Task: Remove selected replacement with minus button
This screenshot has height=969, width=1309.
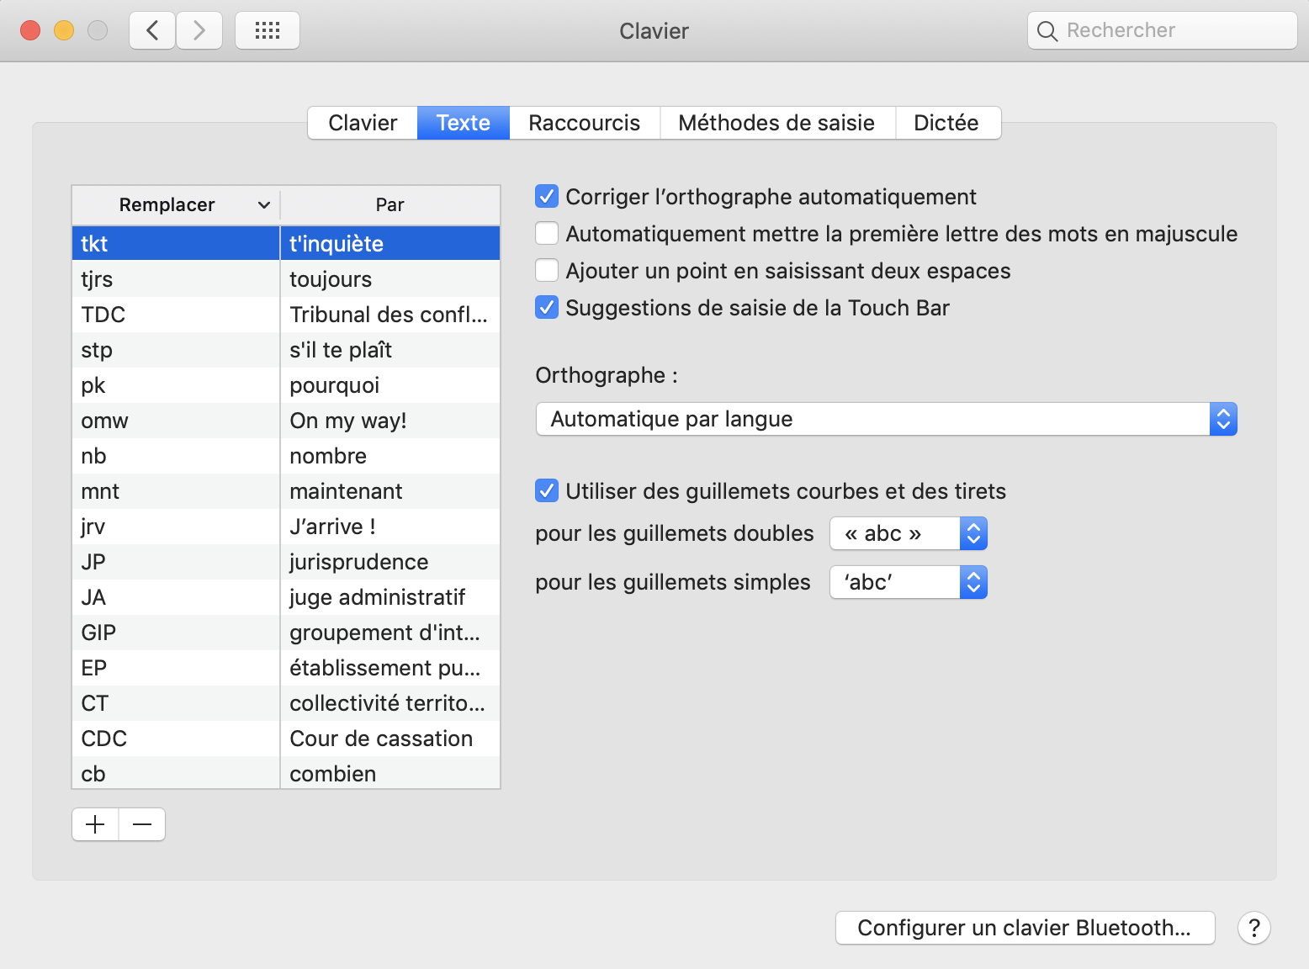Action: tap(142, 824)
